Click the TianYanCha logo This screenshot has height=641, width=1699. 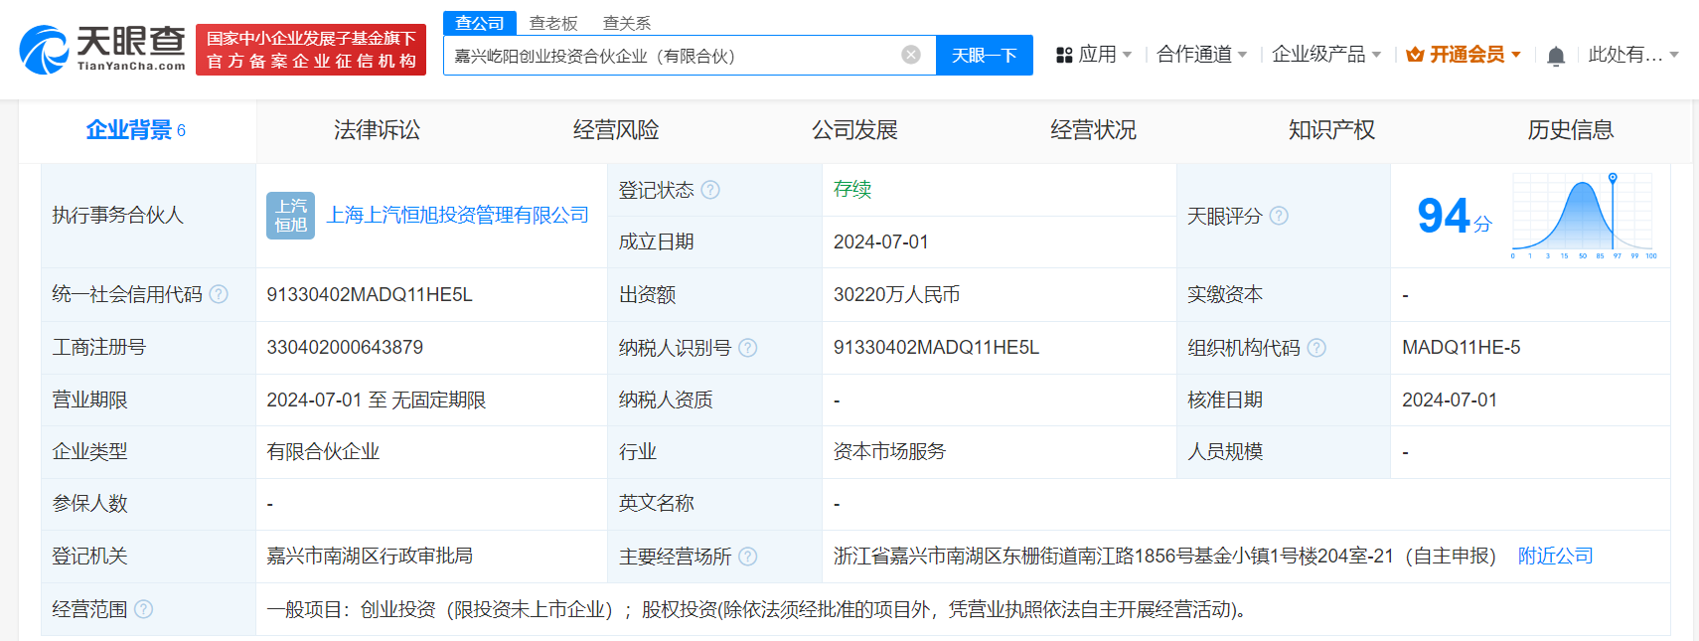102,50
